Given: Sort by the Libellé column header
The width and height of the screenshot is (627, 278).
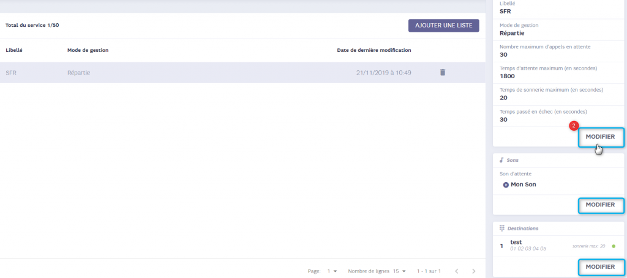Looking at the screenshot, I should 14,50.
